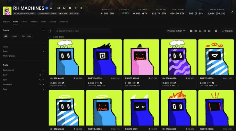Favorite the collection with the star icon
The width and height of the screenshot is (236, 131).
[x=51, y=8]
